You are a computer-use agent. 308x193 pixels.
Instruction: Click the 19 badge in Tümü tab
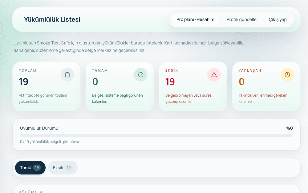click(37, 168)
